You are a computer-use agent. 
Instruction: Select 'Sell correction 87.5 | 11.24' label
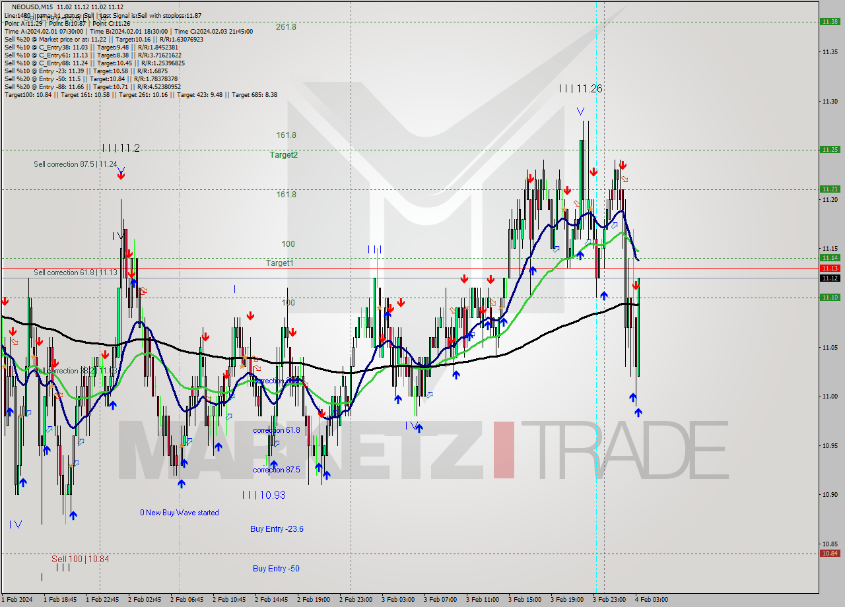click(x=75, y=164)
